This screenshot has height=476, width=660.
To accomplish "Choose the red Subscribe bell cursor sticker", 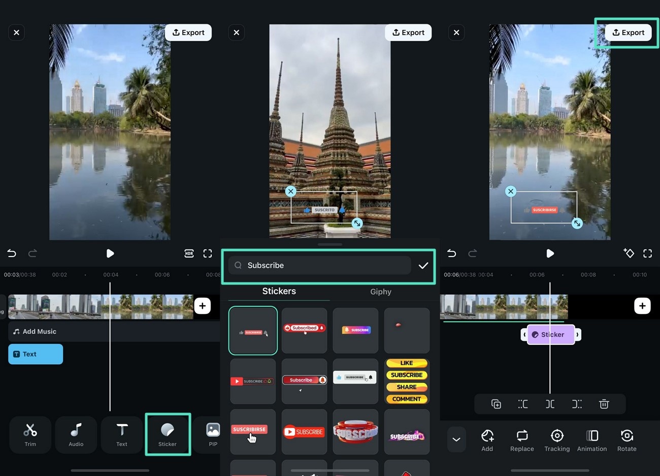I will pos(304,381).
